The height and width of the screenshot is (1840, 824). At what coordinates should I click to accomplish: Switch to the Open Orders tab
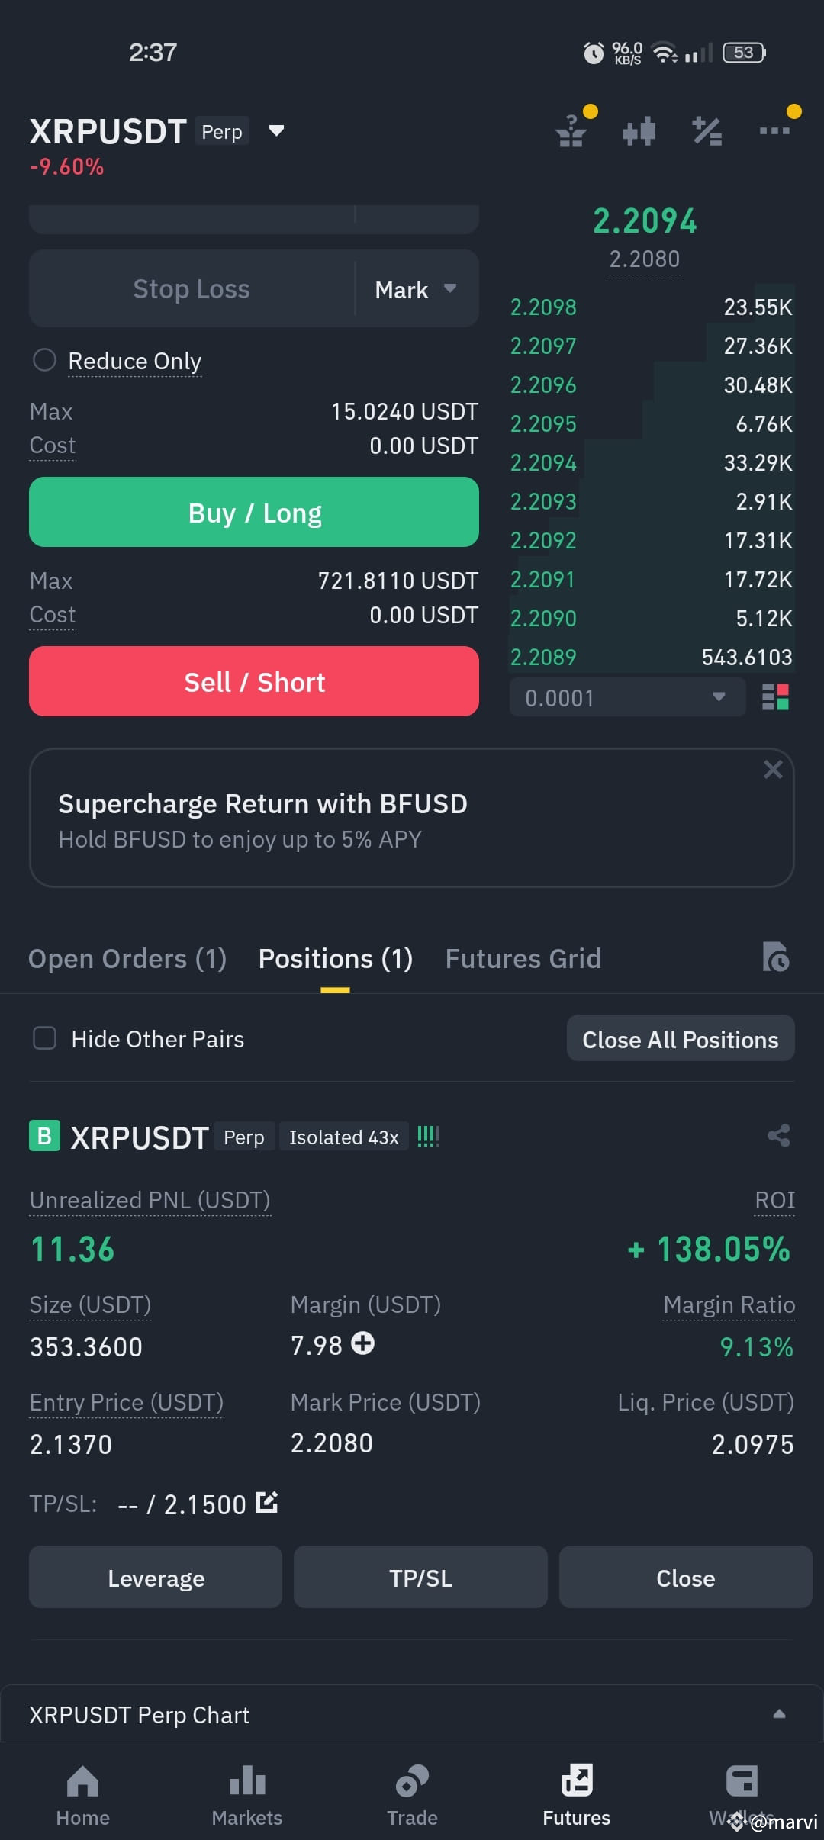coord(127,958)
